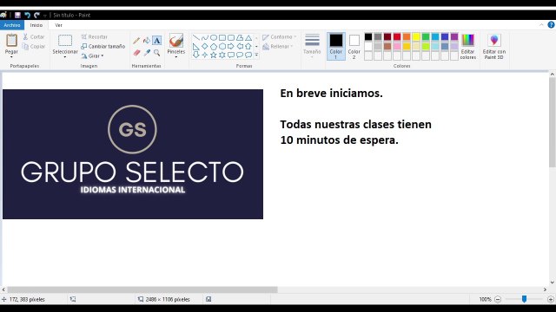Image resolution: width=556 pixels, height=312 pixels.
Task: Switch to the Ver tab
Action: coord(58,25)
